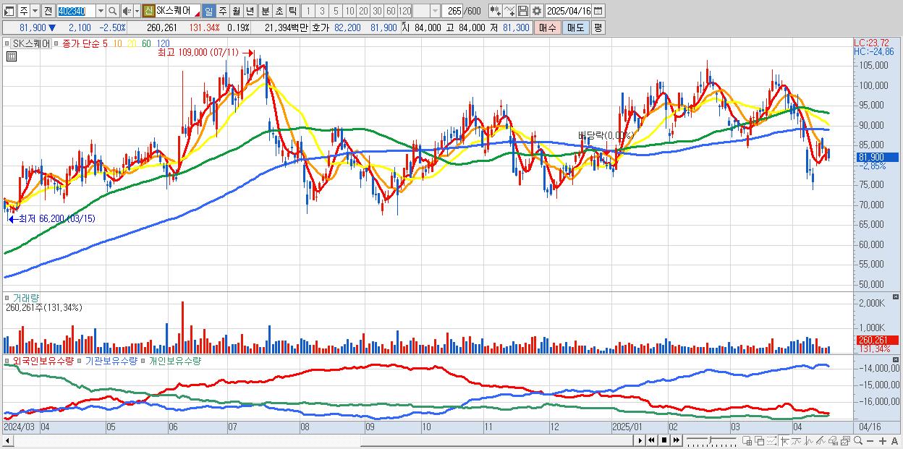
Task: Select interval 10 button
Action: click(349, 11)
